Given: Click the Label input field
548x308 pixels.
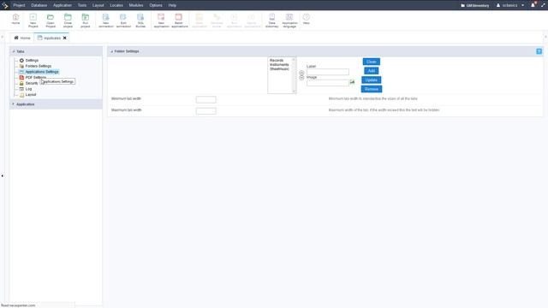Looking at the screenshot, I should click(x=327, y=72).
